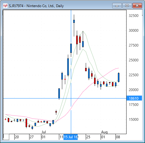Click the 25000 price axis label

pos(133,60)
